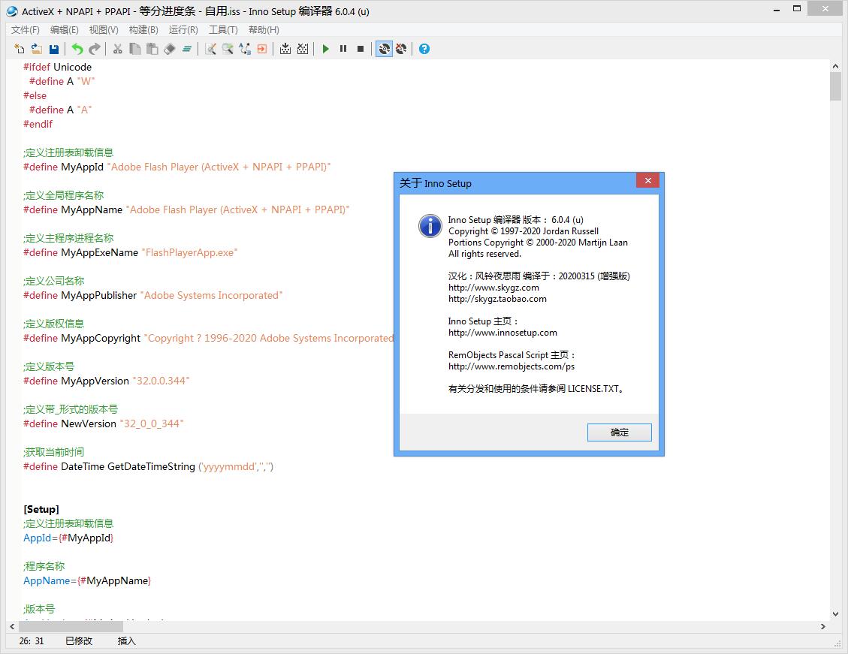Viewport: 848px width, 654px height.
Task: Create a new script with the new file icon
Action: tap(18, 49)
